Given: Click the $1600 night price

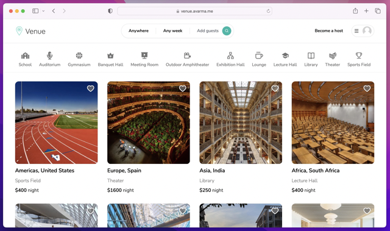Looking at the screenshot, I should click(x=121, y=190).
